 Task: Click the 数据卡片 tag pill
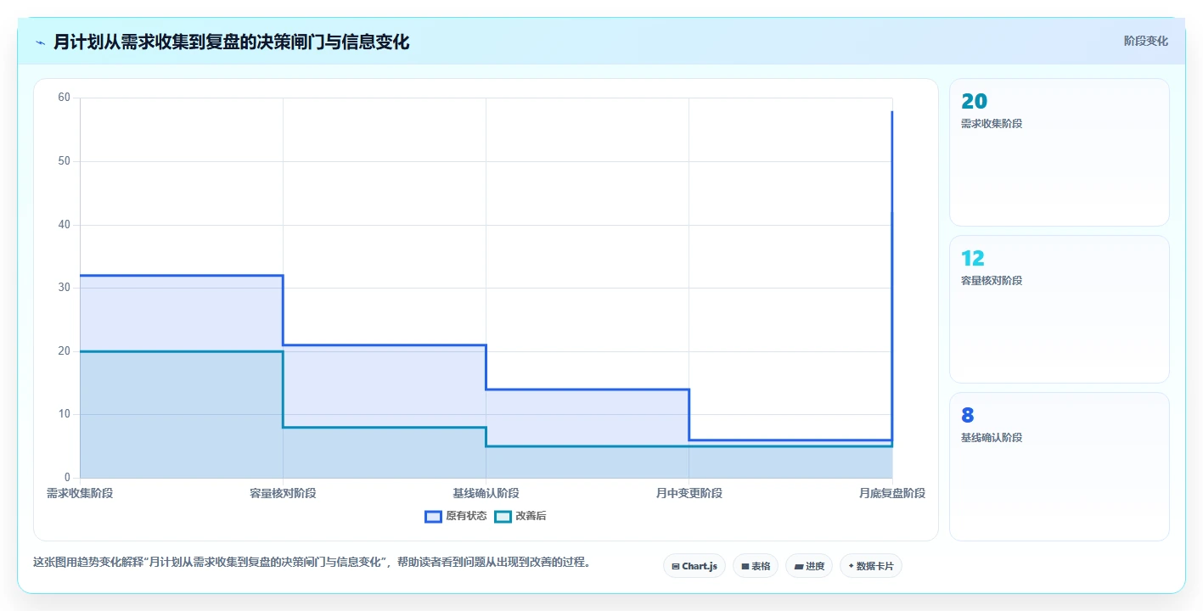tap(870, 566)
